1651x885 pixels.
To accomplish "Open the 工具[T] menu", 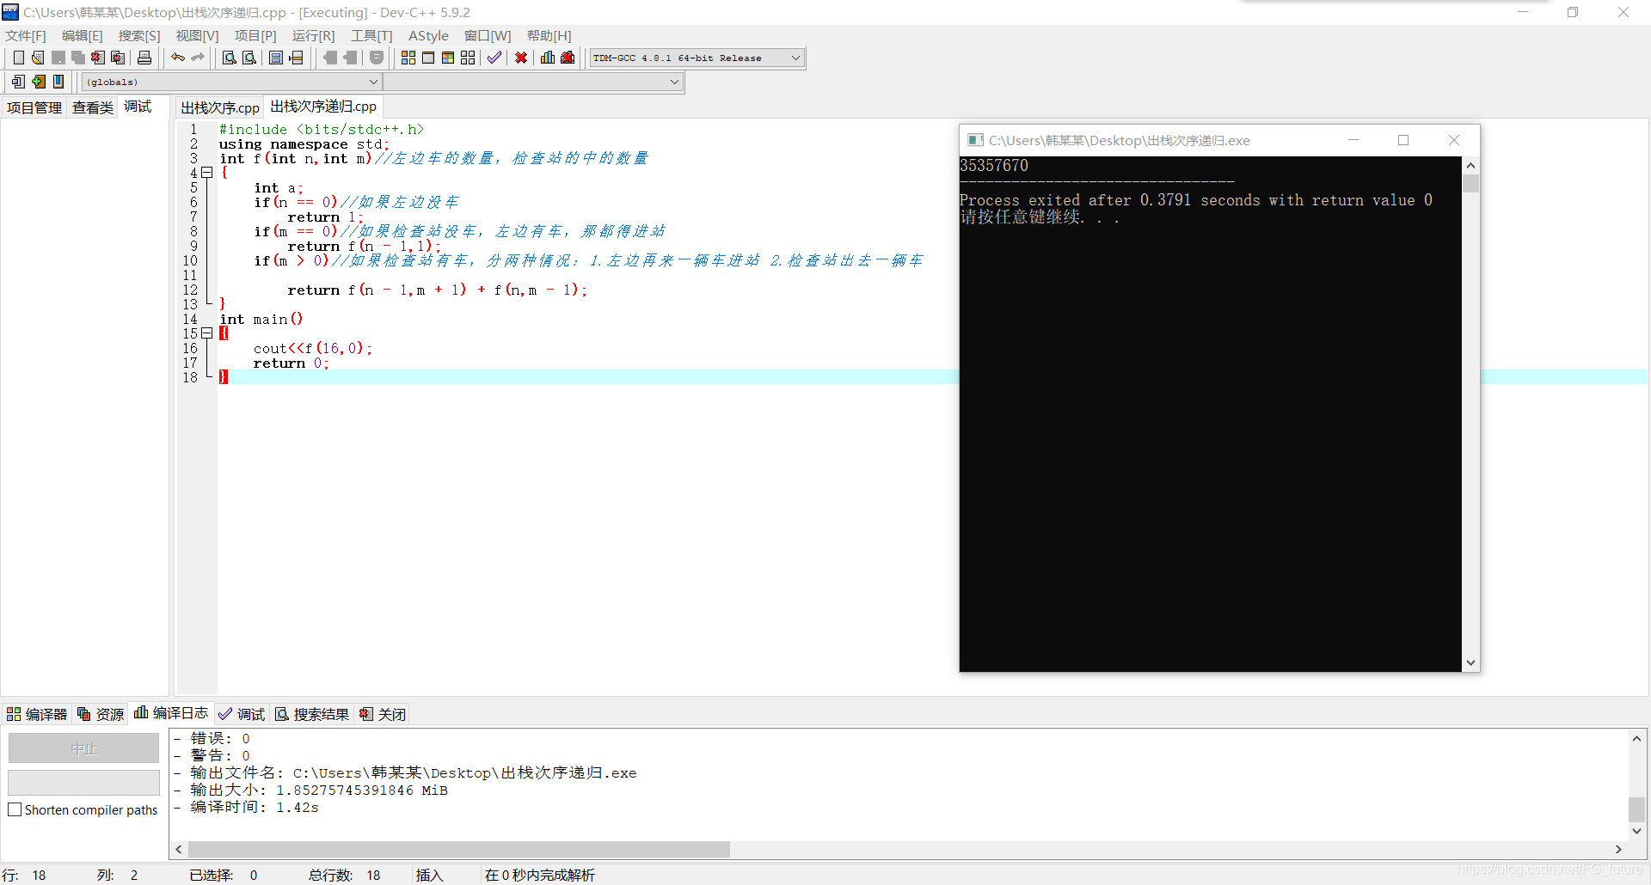I will (x=371, y=35).
